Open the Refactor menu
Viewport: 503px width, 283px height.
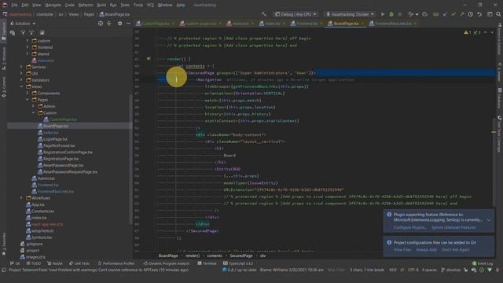(86, 6)
